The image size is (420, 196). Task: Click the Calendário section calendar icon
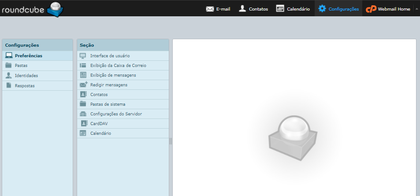point(83,133)
